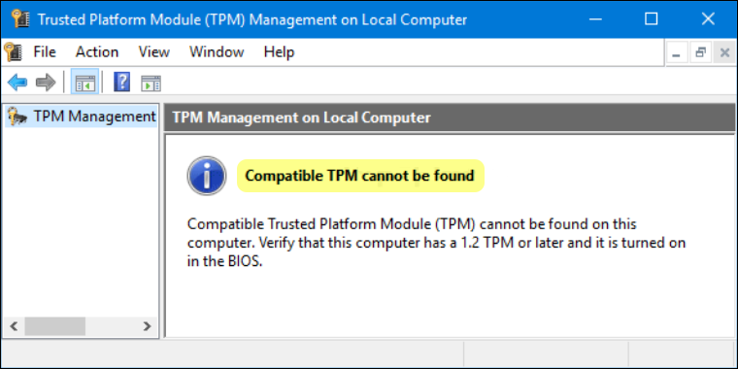Viewport: 738px width, 369px height.
Task: Restore down the inner MDI console window
Action: point(700,52)
